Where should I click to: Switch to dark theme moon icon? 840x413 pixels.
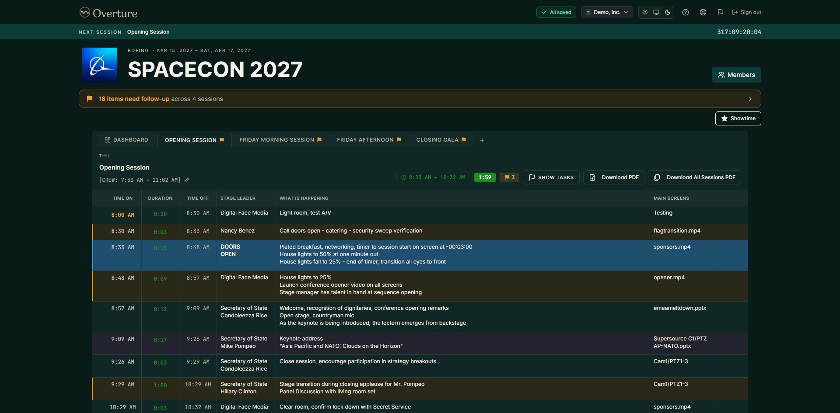point(668,12)
